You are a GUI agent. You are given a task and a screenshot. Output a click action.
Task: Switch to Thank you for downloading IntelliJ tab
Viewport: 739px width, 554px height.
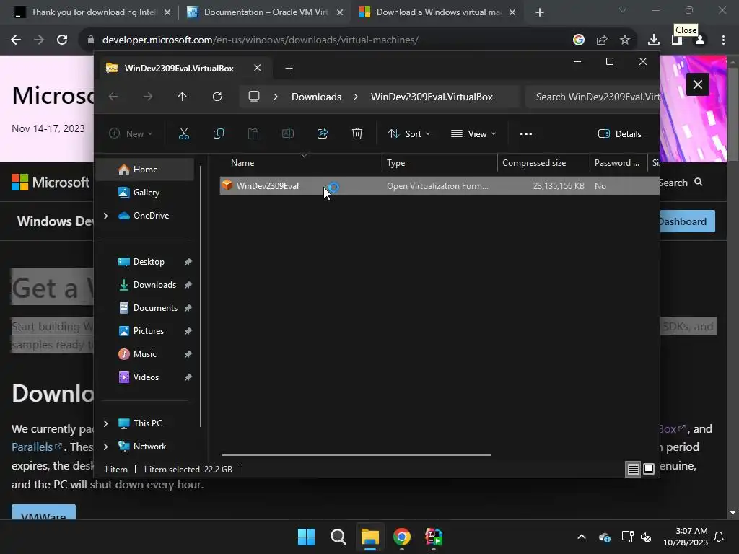click(92, 12)
